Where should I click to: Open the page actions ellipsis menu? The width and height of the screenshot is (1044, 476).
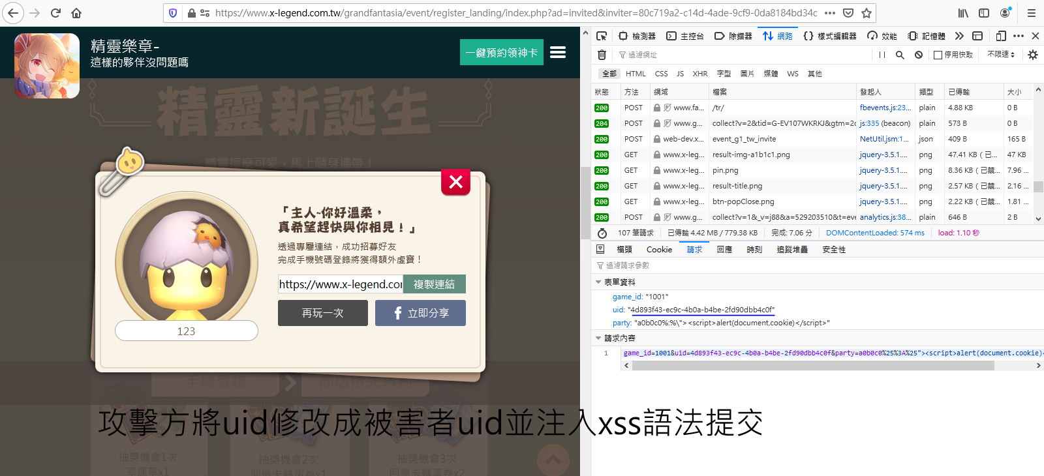[830, 13]
